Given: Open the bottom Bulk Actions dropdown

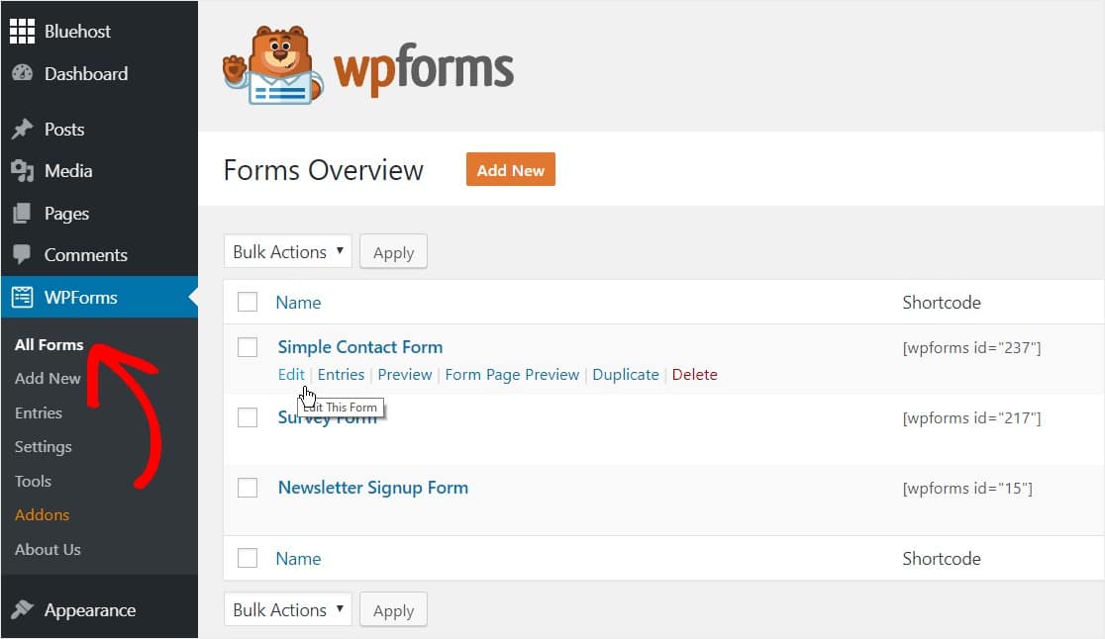Looking at the screenshot, I should 287,609.
